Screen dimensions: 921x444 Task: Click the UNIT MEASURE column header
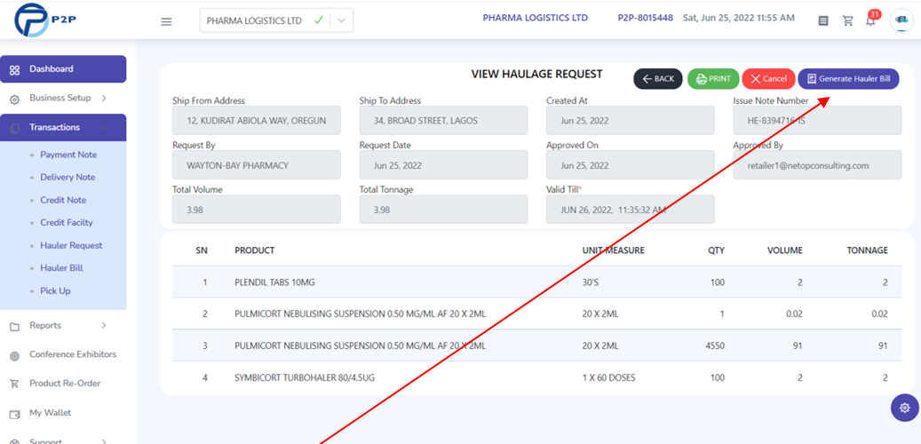pos(613,250)
